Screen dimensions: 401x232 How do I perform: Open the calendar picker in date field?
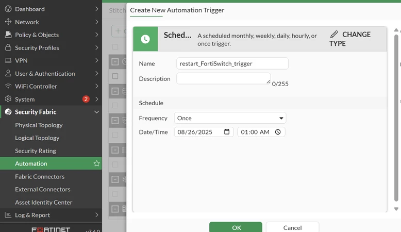(x=227, y=132)
